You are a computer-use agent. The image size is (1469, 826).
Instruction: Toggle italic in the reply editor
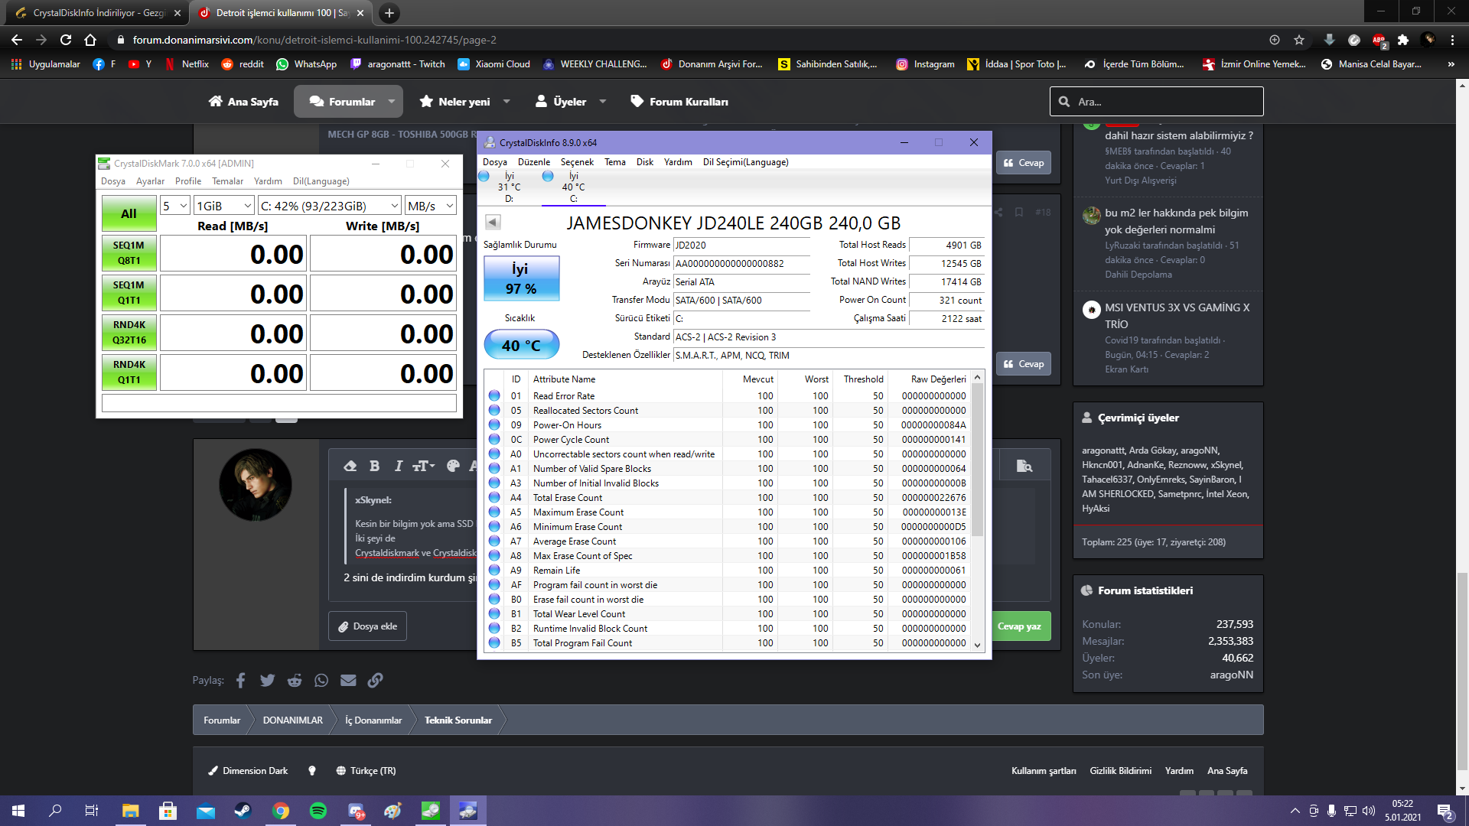(398, 466)
